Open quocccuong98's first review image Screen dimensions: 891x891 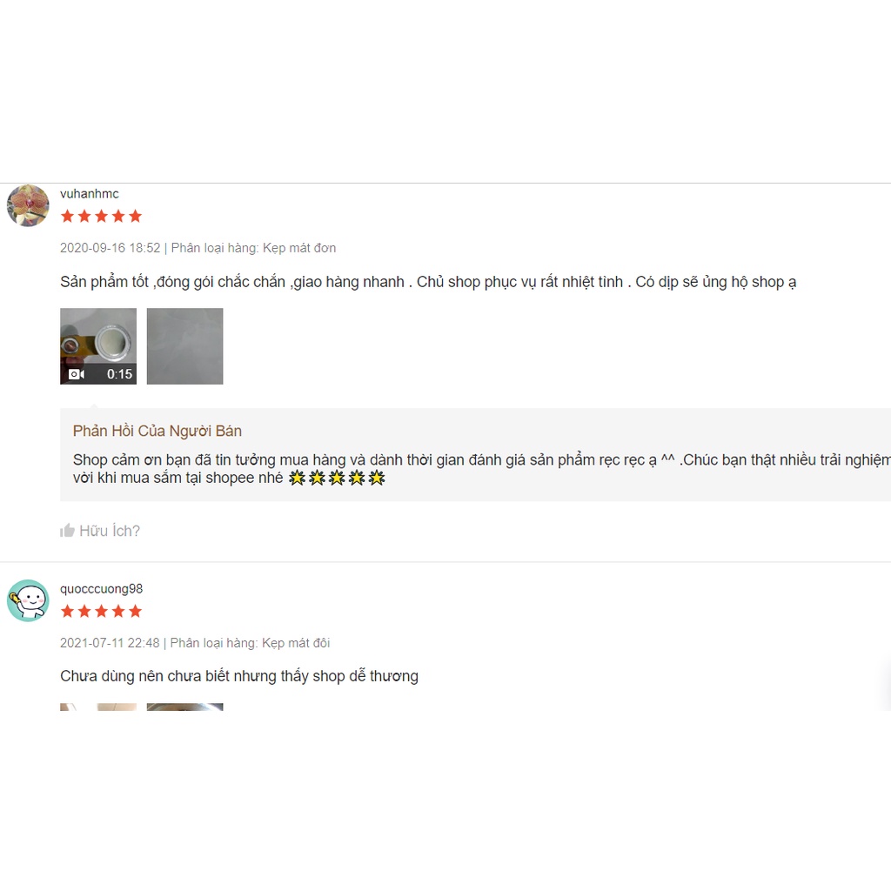[98, 707]
